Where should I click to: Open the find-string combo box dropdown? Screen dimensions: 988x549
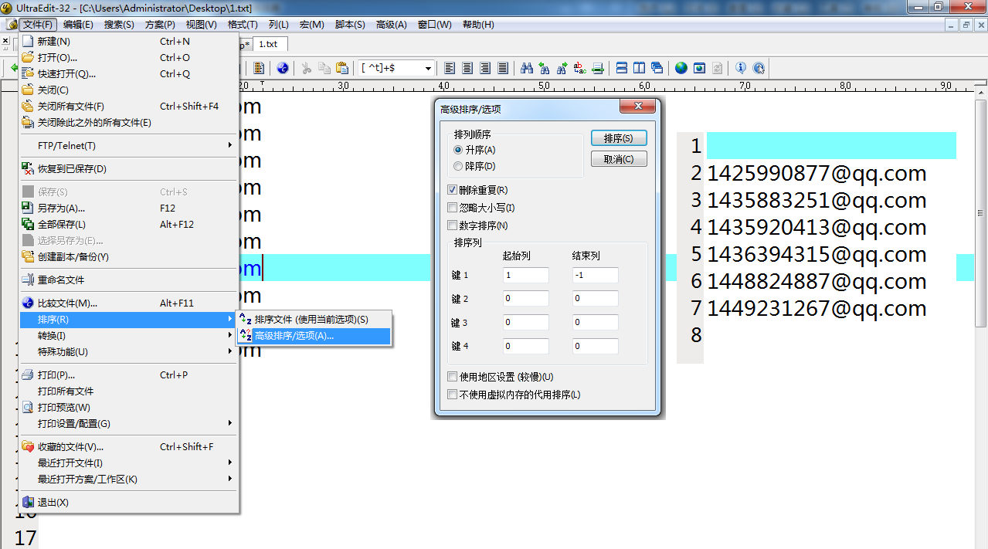(428, 68)
